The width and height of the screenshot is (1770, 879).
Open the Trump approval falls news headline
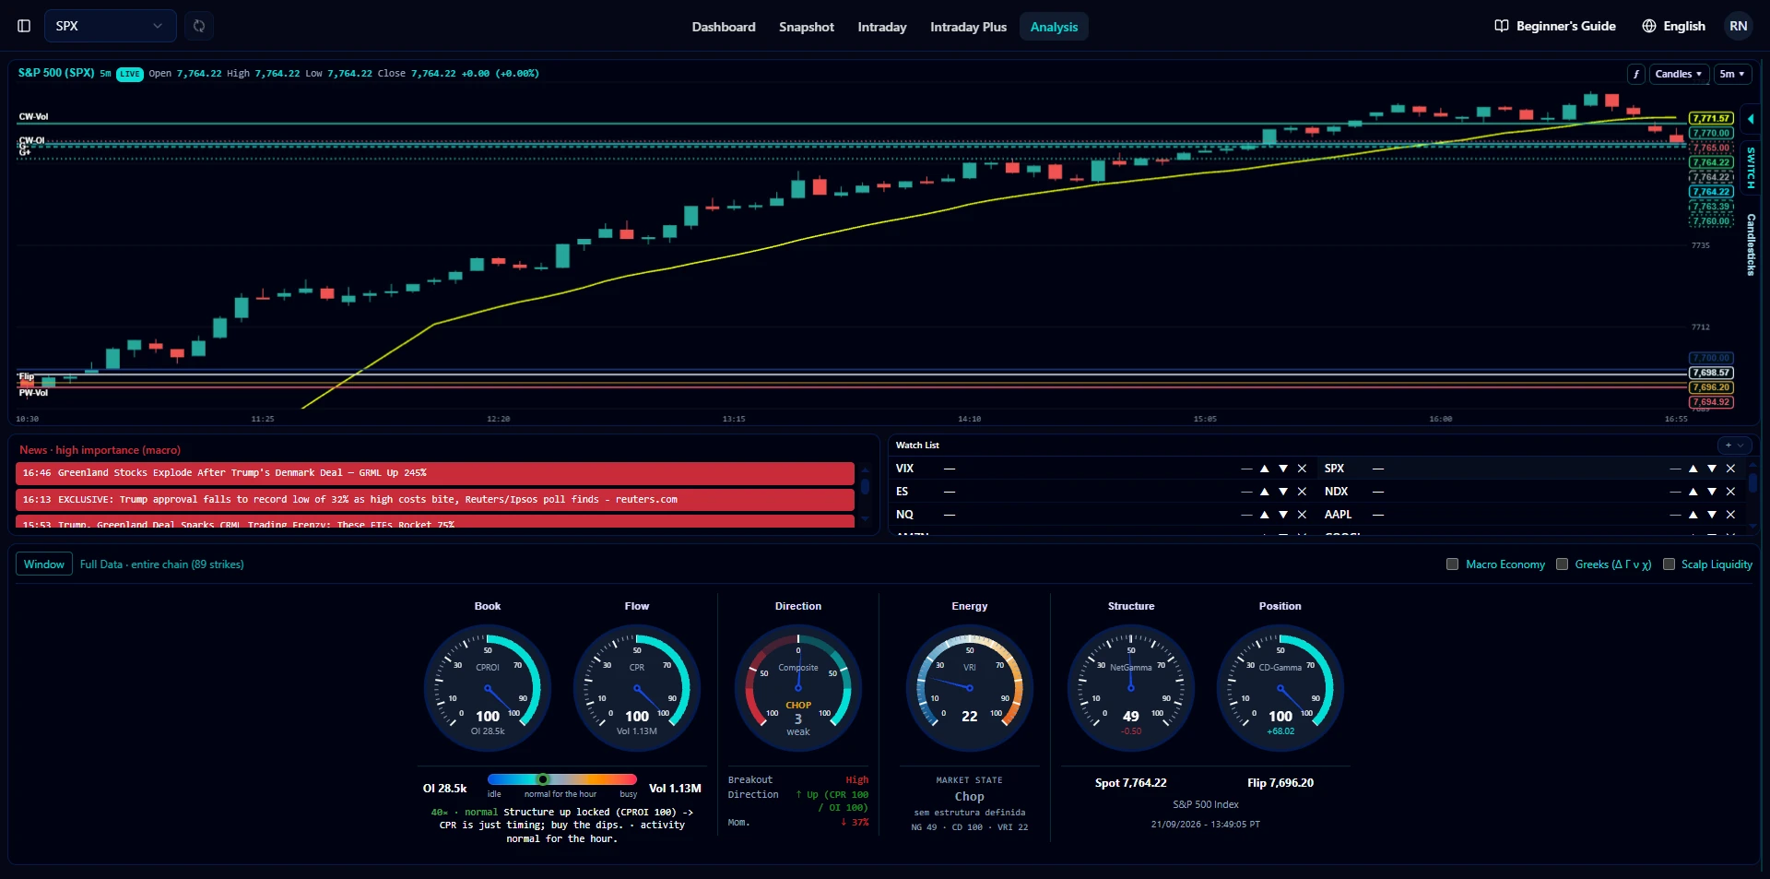point(435,500)
